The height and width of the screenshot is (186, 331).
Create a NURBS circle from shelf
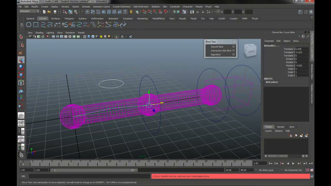click(x=29, y=25)
